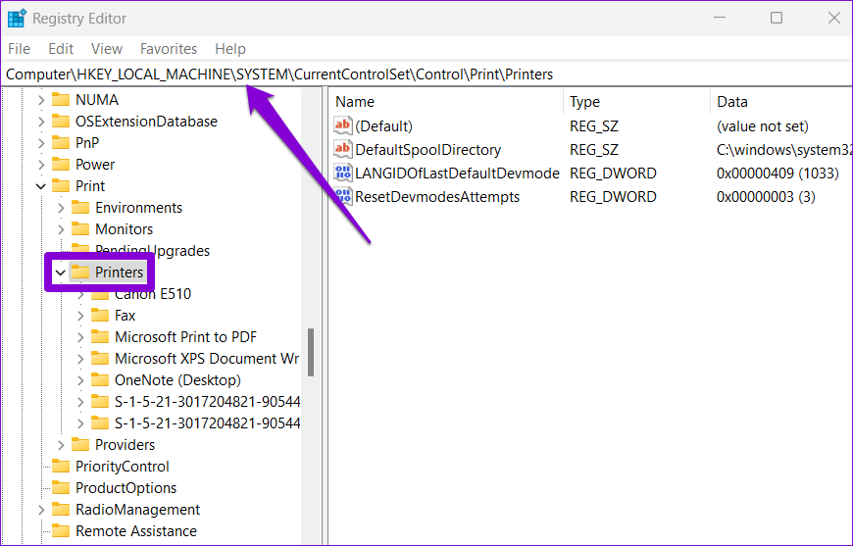This screenshot has height=546, width=853.
Task: Collapse the Print key
Action: pyautogui.click(x=41, y=186)
